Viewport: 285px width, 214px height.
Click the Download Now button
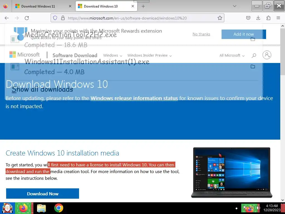pos(43,194)
